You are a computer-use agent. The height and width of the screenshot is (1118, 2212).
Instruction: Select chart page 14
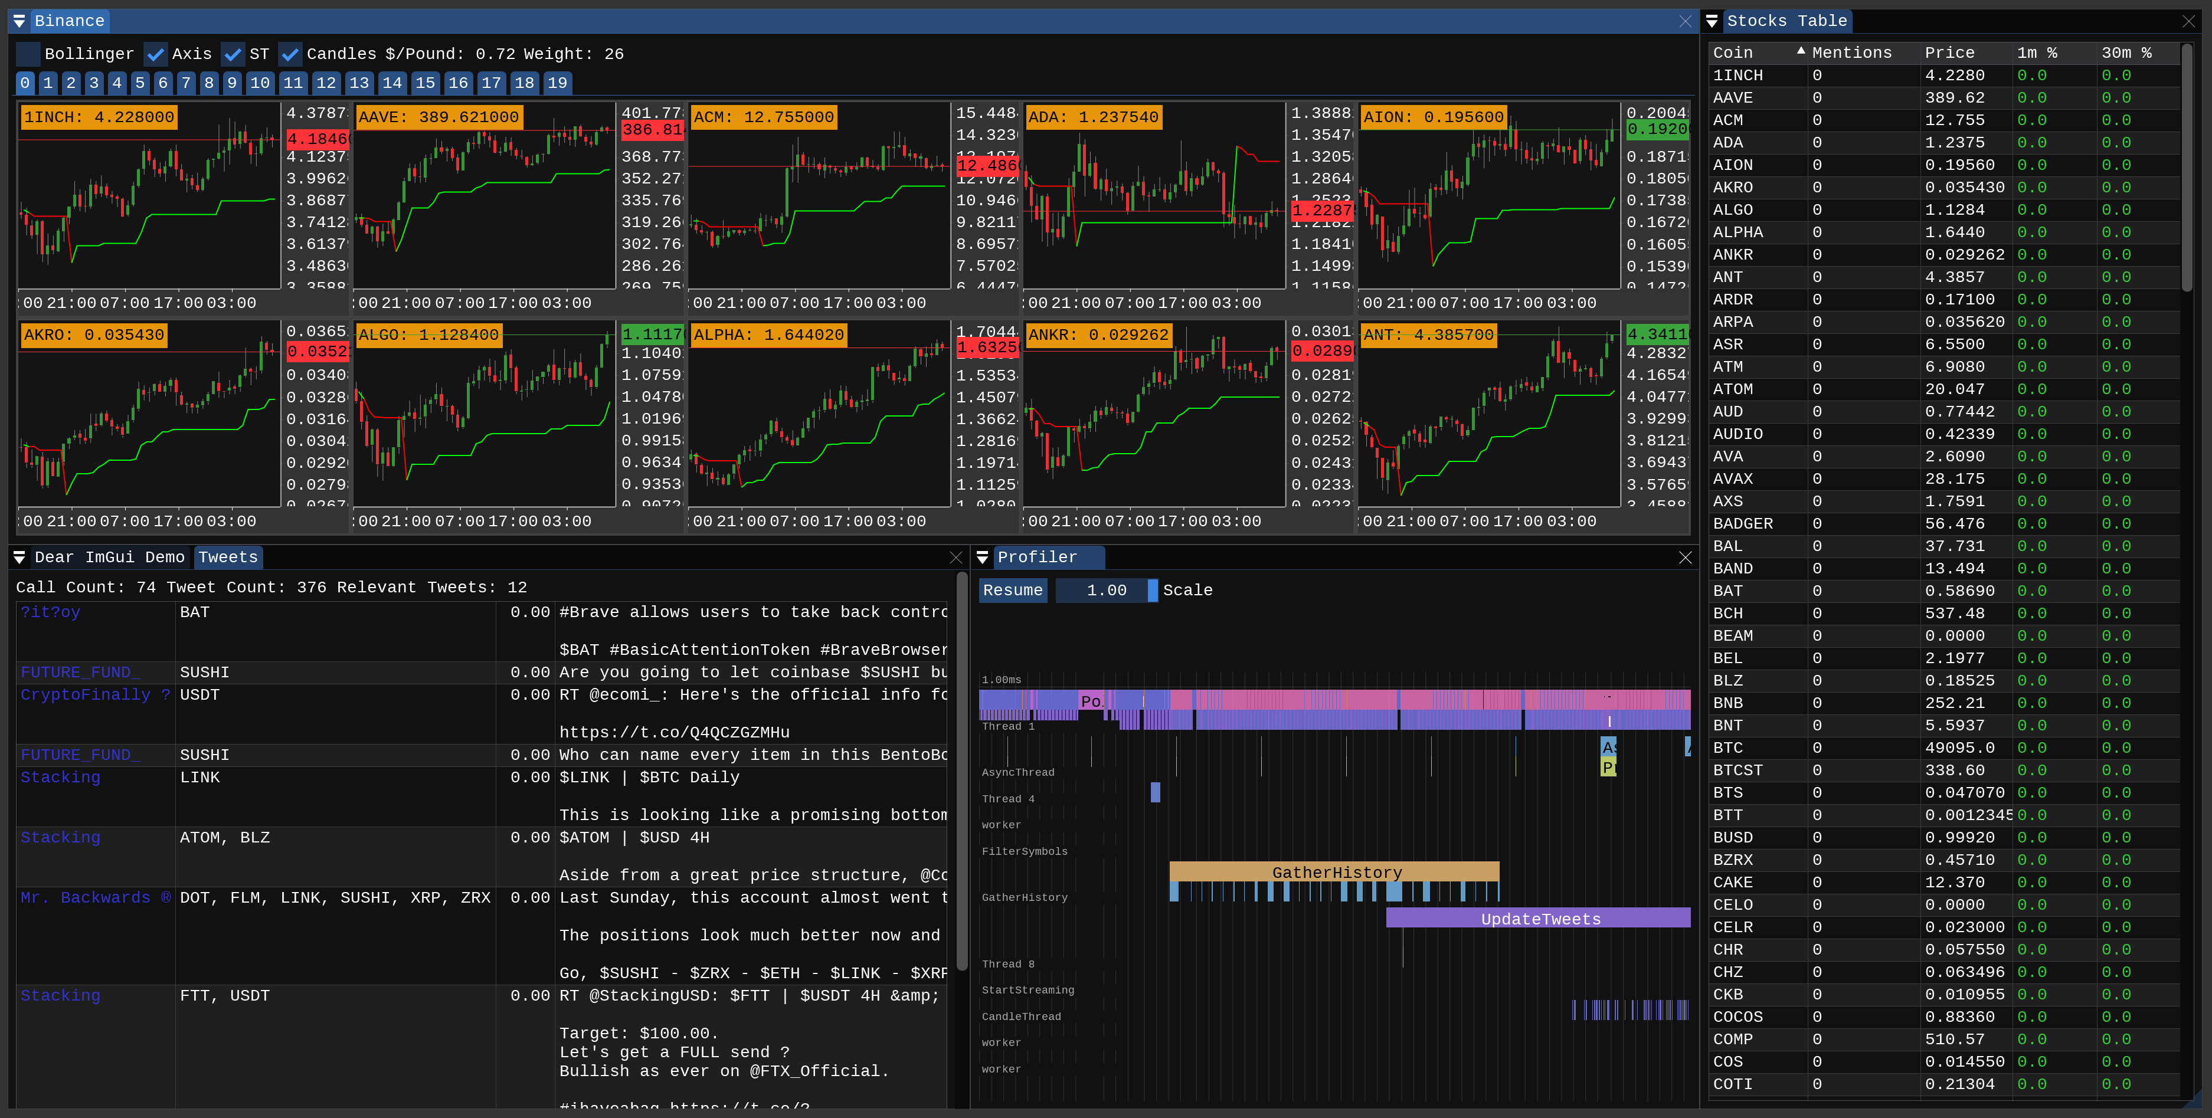click(x=392, y=83)
